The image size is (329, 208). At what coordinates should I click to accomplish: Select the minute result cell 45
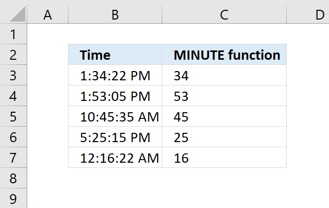pyautogui.click(x=224, y=116)
